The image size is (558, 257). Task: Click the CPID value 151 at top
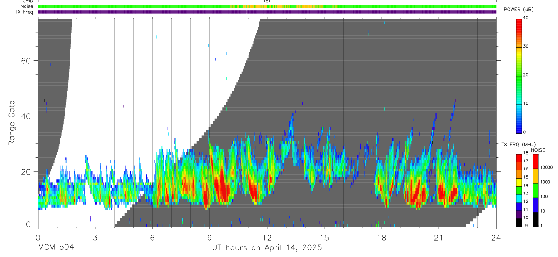point(267,1)
